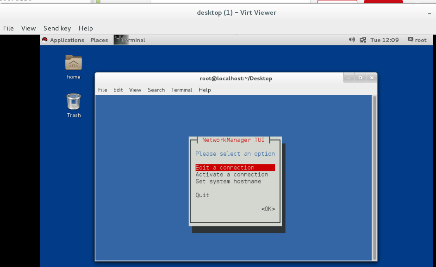Choose Activate a connection option
The height and width of the screenshot is (267, 436).
(x=232, y=174)
